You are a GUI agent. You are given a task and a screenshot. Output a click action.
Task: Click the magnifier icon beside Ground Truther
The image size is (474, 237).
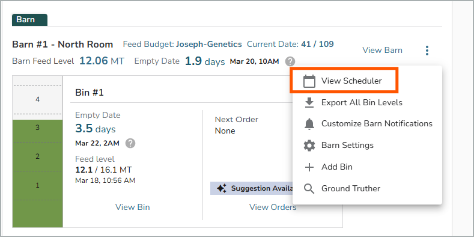click(x=309, y=188)
